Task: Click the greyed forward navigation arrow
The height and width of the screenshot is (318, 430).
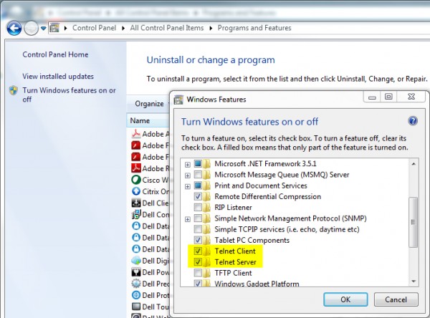Action: (31, 28)
